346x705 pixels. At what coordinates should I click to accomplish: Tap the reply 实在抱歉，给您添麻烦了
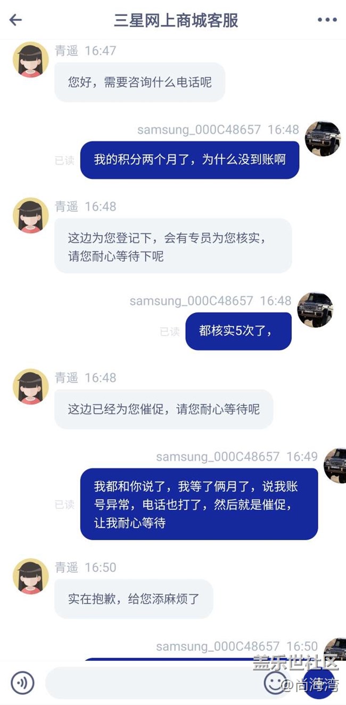134,599
